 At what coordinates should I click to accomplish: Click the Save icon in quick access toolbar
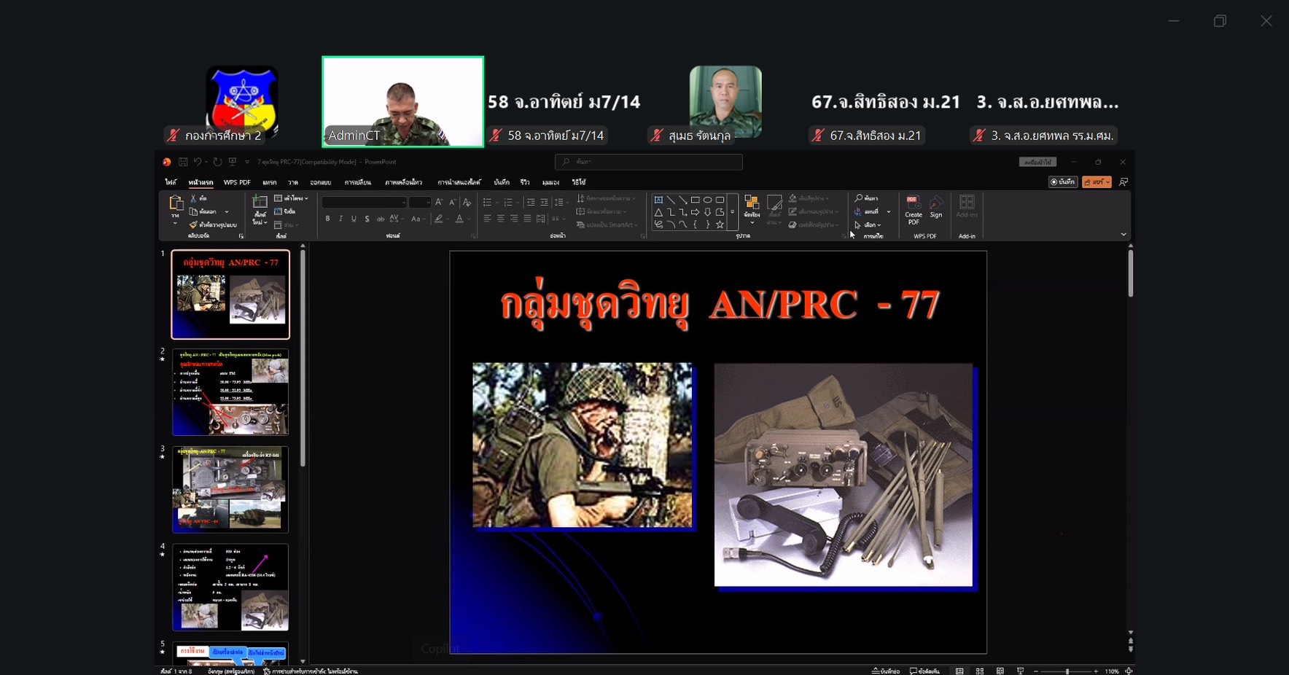click(183, 162)
